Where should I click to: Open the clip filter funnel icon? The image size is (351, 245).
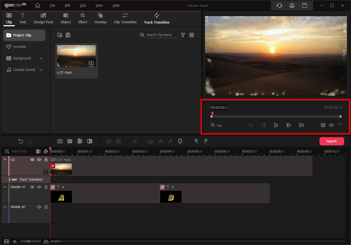183,35
